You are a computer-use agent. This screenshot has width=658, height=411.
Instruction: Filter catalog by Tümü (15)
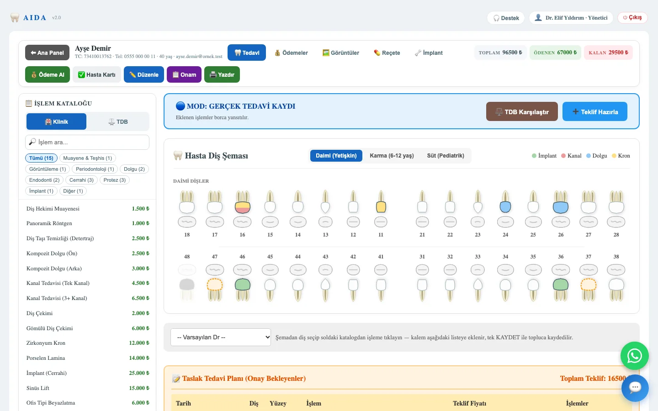point(41,158)
